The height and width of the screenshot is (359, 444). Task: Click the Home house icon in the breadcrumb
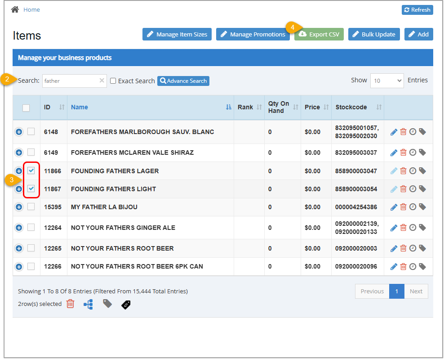(x=14, y=9)
